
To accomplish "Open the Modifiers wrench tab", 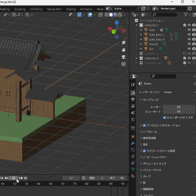I will (x=133, y=143).
